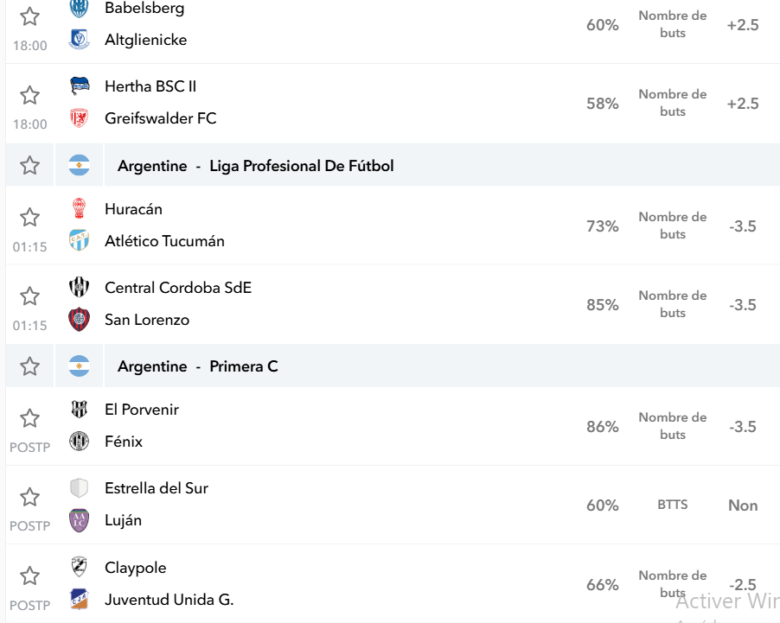The image size is (780, 623).
Task: Click the Argentine flag beside Primera C
Action: tap(79, 366)
